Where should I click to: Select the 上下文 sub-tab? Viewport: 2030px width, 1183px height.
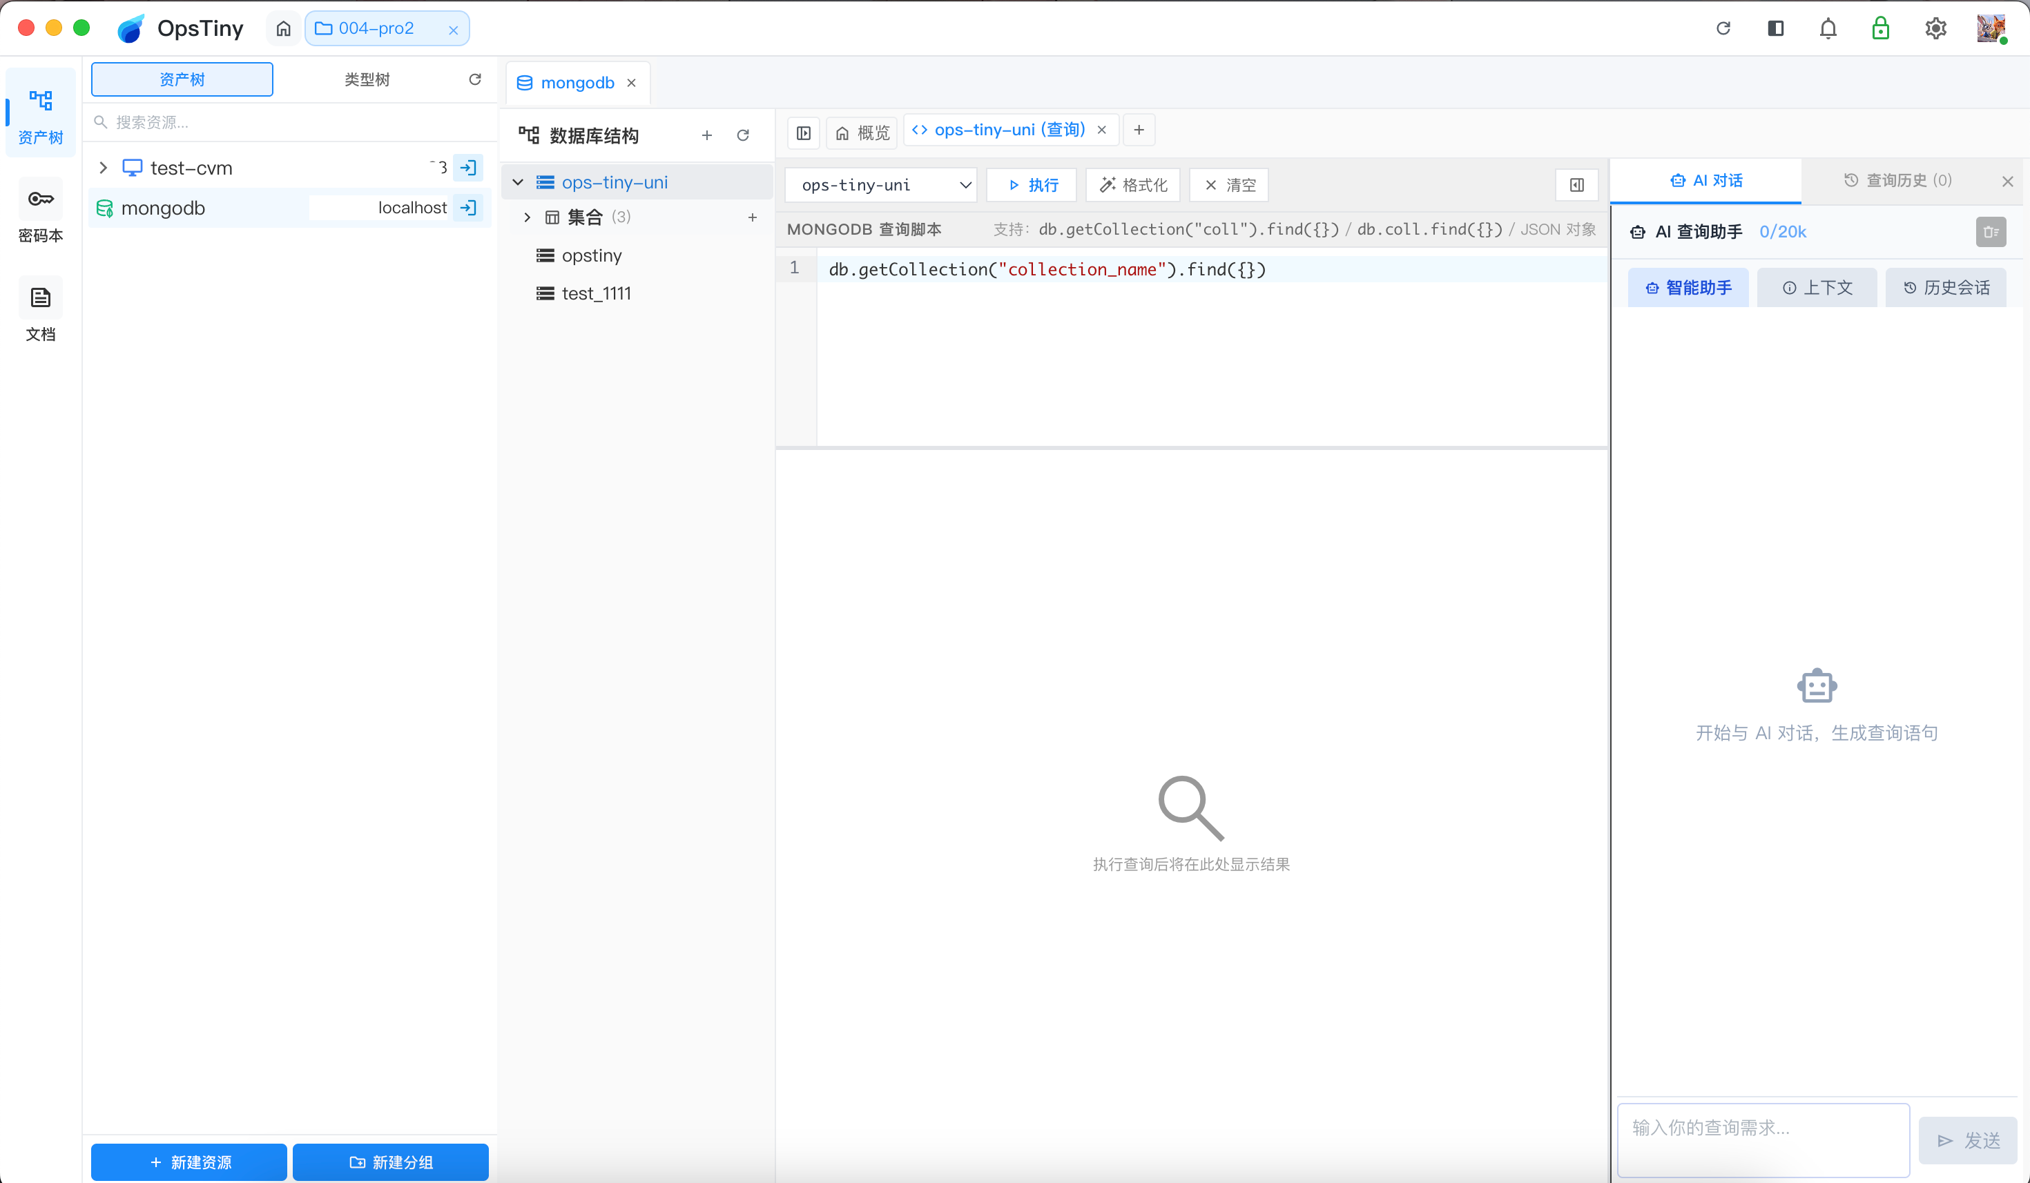click(x=1817, y=288)
